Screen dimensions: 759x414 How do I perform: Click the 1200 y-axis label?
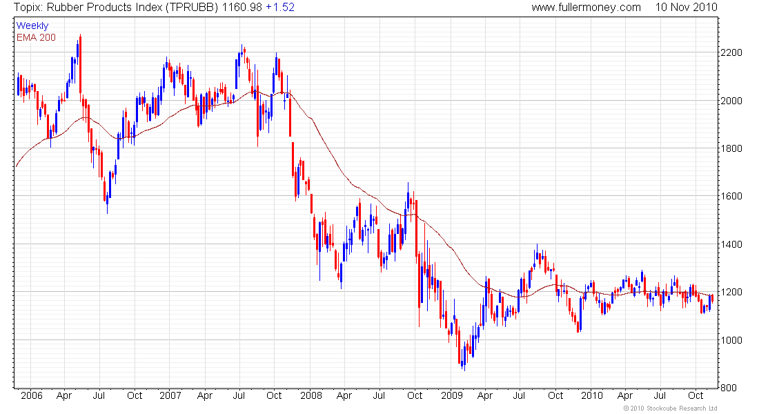tap(731, 293)
